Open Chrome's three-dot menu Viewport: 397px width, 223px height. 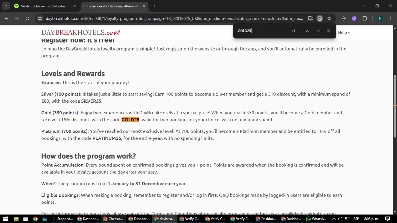391,19
